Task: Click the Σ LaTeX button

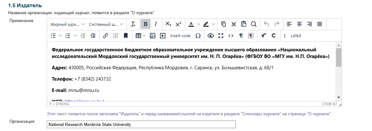Action: pyautogui.click(x=292, y=36)
